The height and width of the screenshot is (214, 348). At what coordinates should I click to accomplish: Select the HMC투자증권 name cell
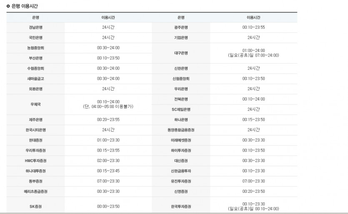(35, 161)
